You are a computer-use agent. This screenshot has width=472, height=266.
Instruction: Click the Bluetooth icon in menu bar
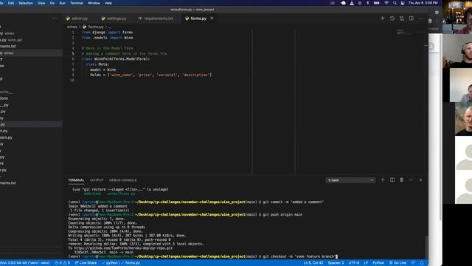pyautogui.click(x=367, y=3)
